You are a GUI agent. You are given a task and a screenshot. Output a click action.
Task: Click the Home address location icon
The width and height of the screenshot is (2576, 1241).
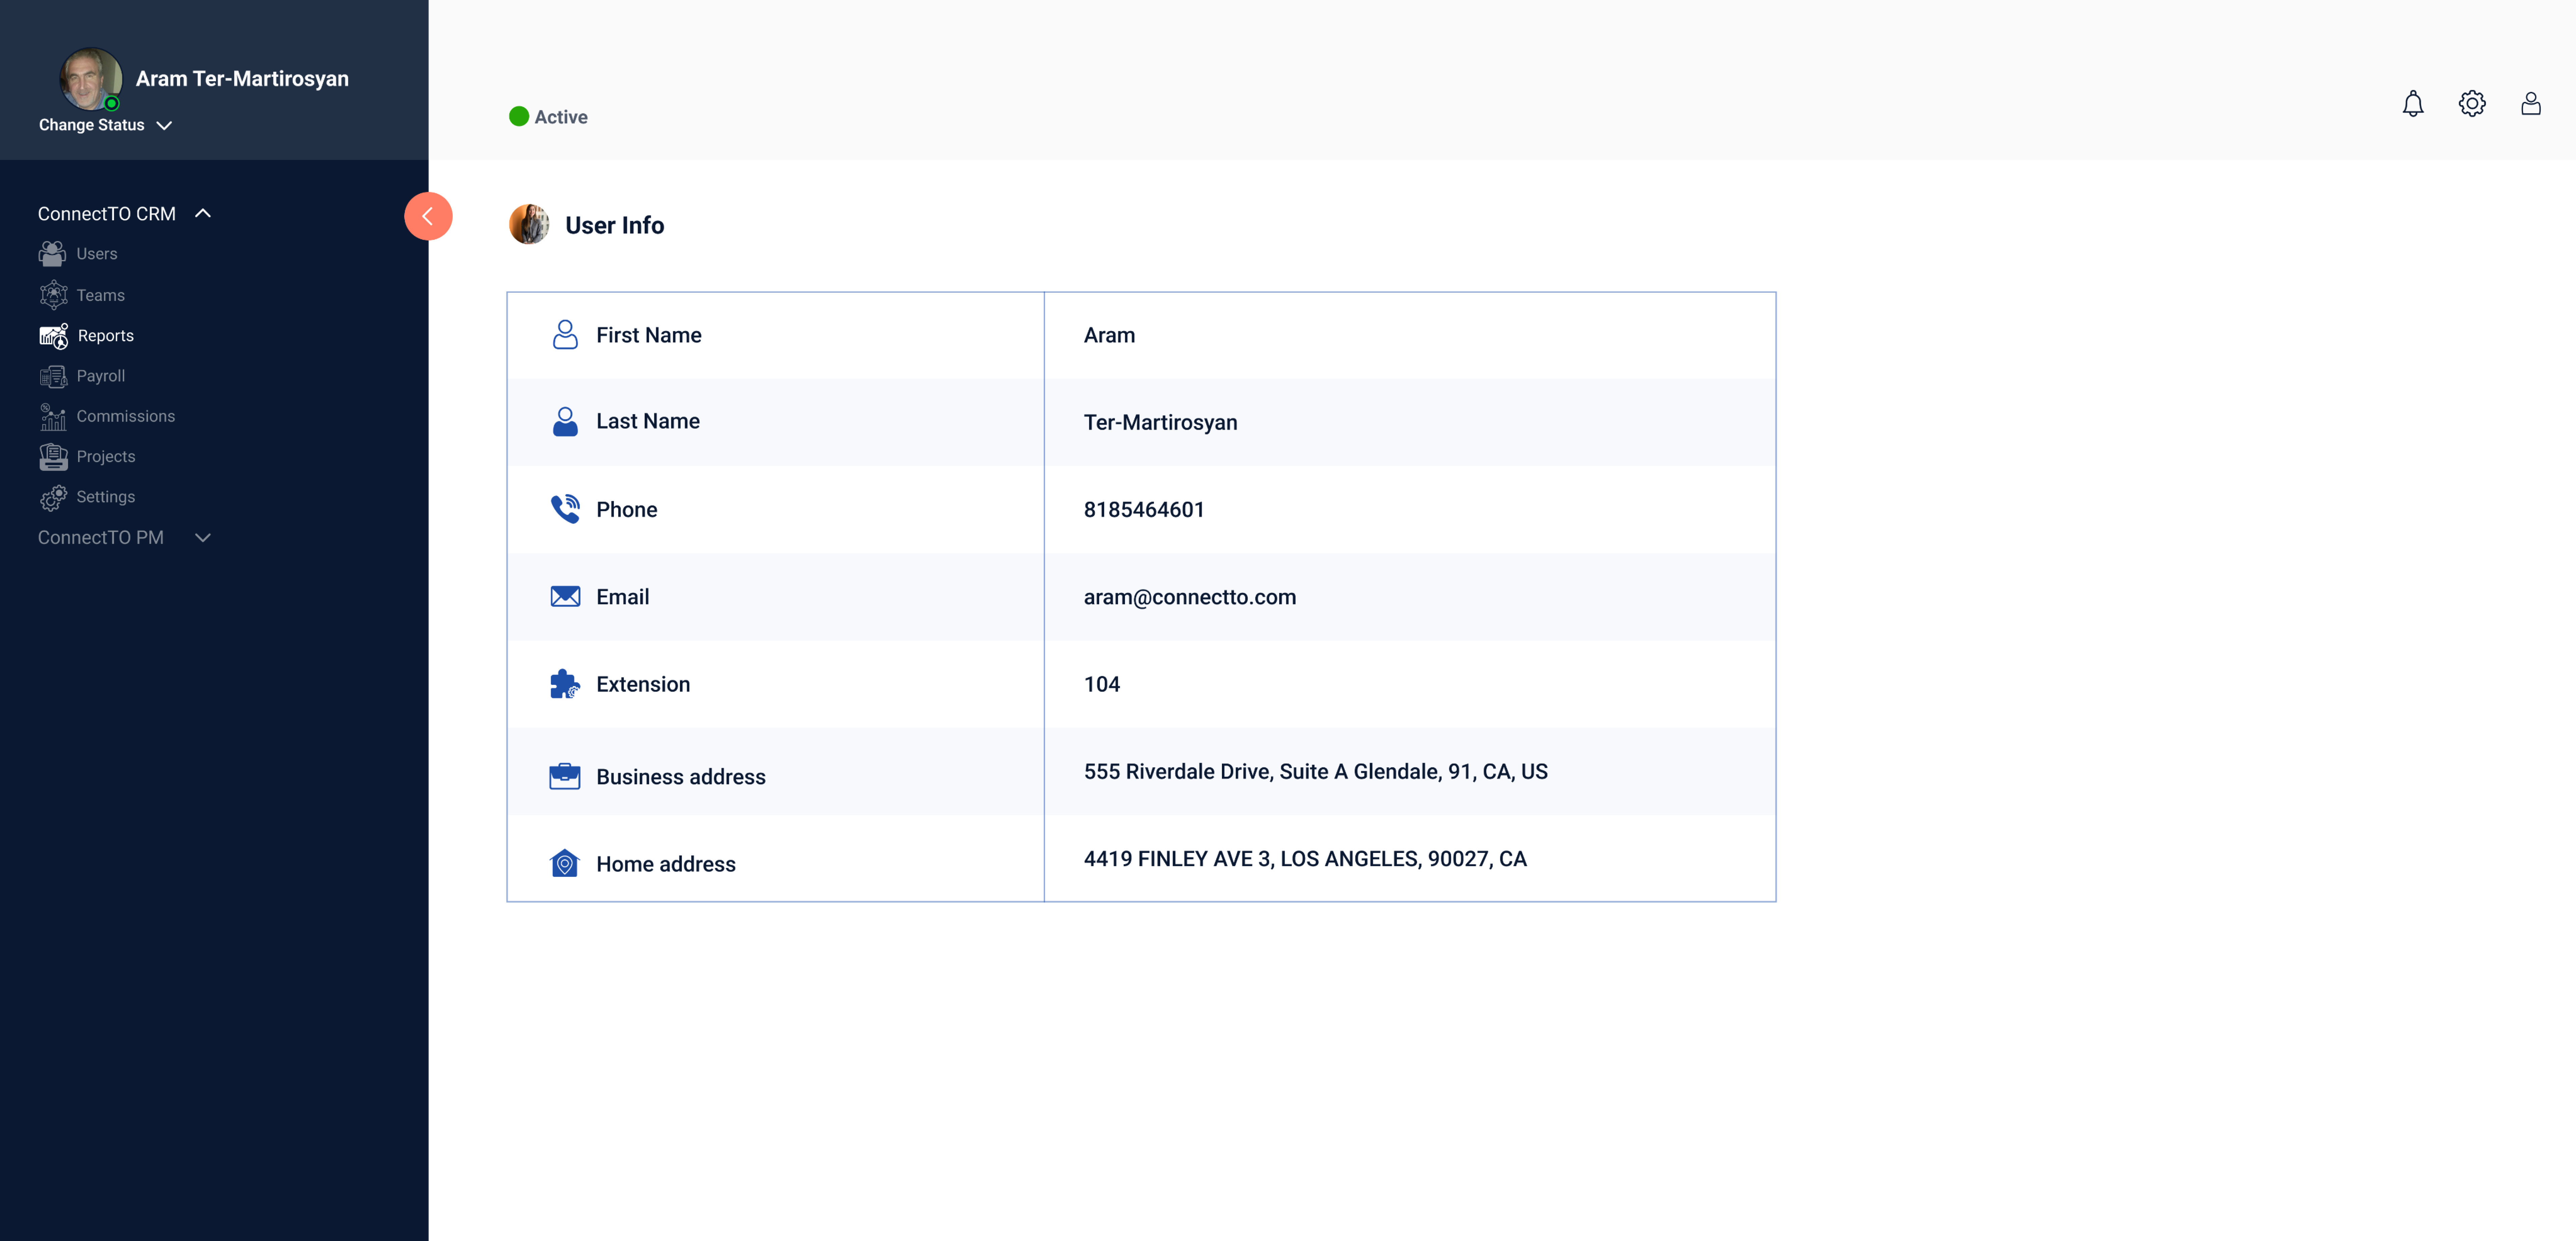pos(565,863)
